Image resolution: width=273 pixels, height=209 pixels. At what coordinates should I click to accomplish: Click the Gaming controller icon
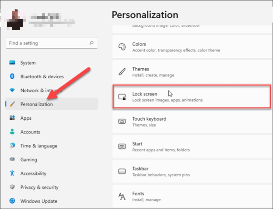pos(12,159)
